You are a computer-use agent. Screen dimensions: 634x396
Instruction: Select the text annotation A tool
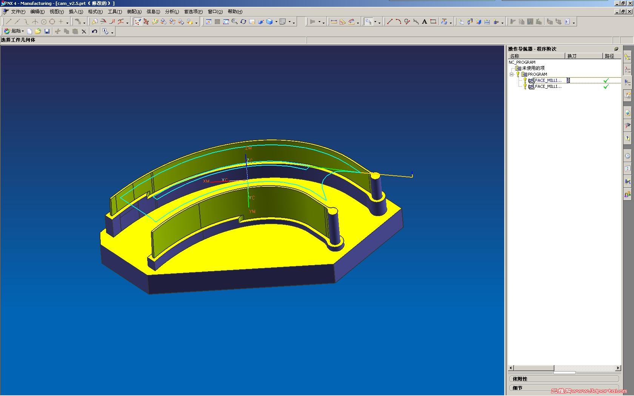pos(425,22)
